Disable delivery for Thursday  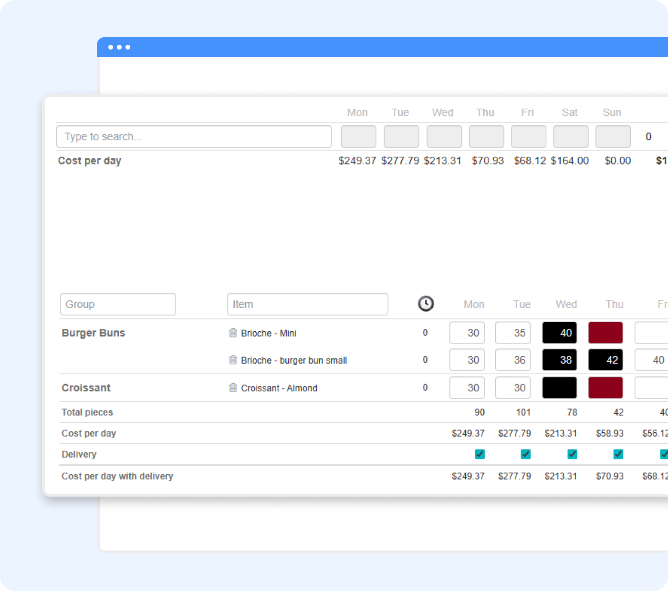click(x=618, y=454)
